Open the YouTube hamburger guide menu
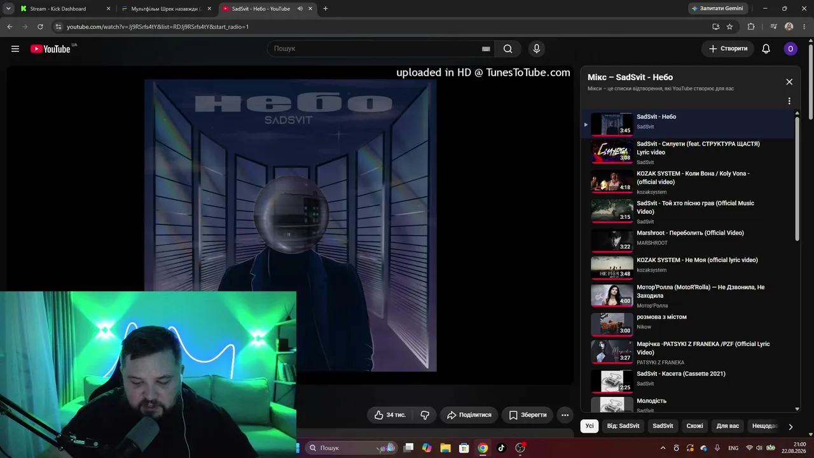This screenshot has width=814, height=458. click(x=15, y=49)
